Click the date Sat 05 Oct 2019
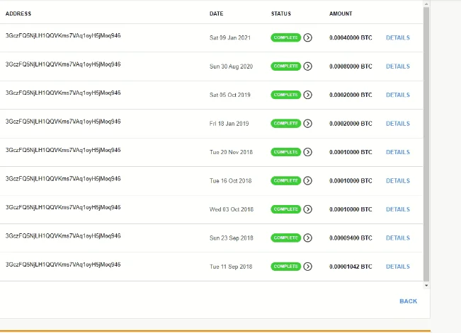461x333 pixels. pyautogui.click(x=230, y=95)
